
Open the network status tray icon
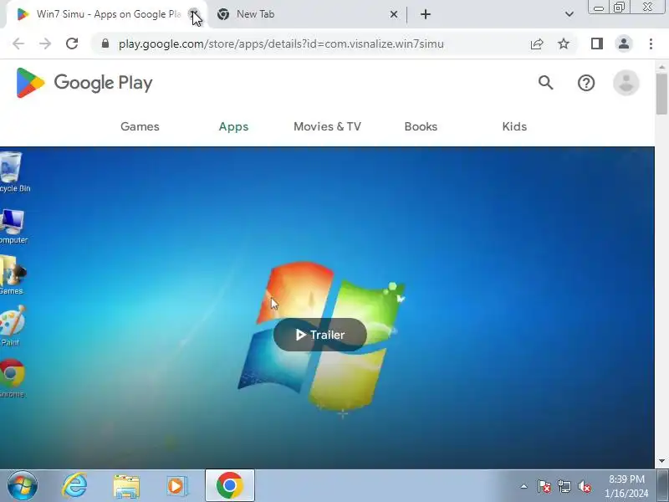[x=564, y=486]
